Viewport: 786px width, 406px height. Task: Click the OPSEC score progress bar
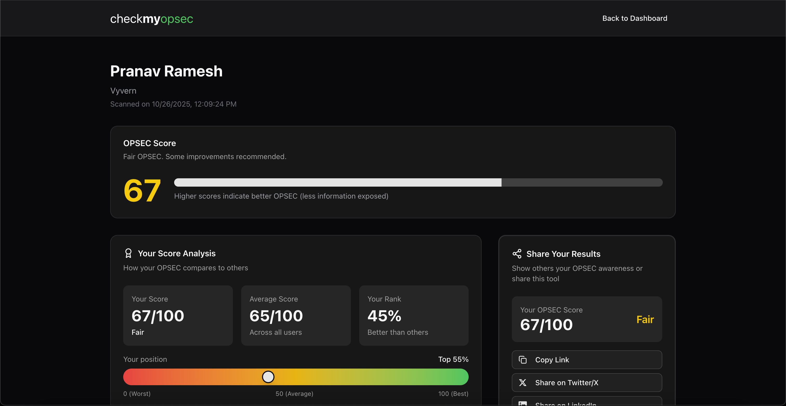418,182
